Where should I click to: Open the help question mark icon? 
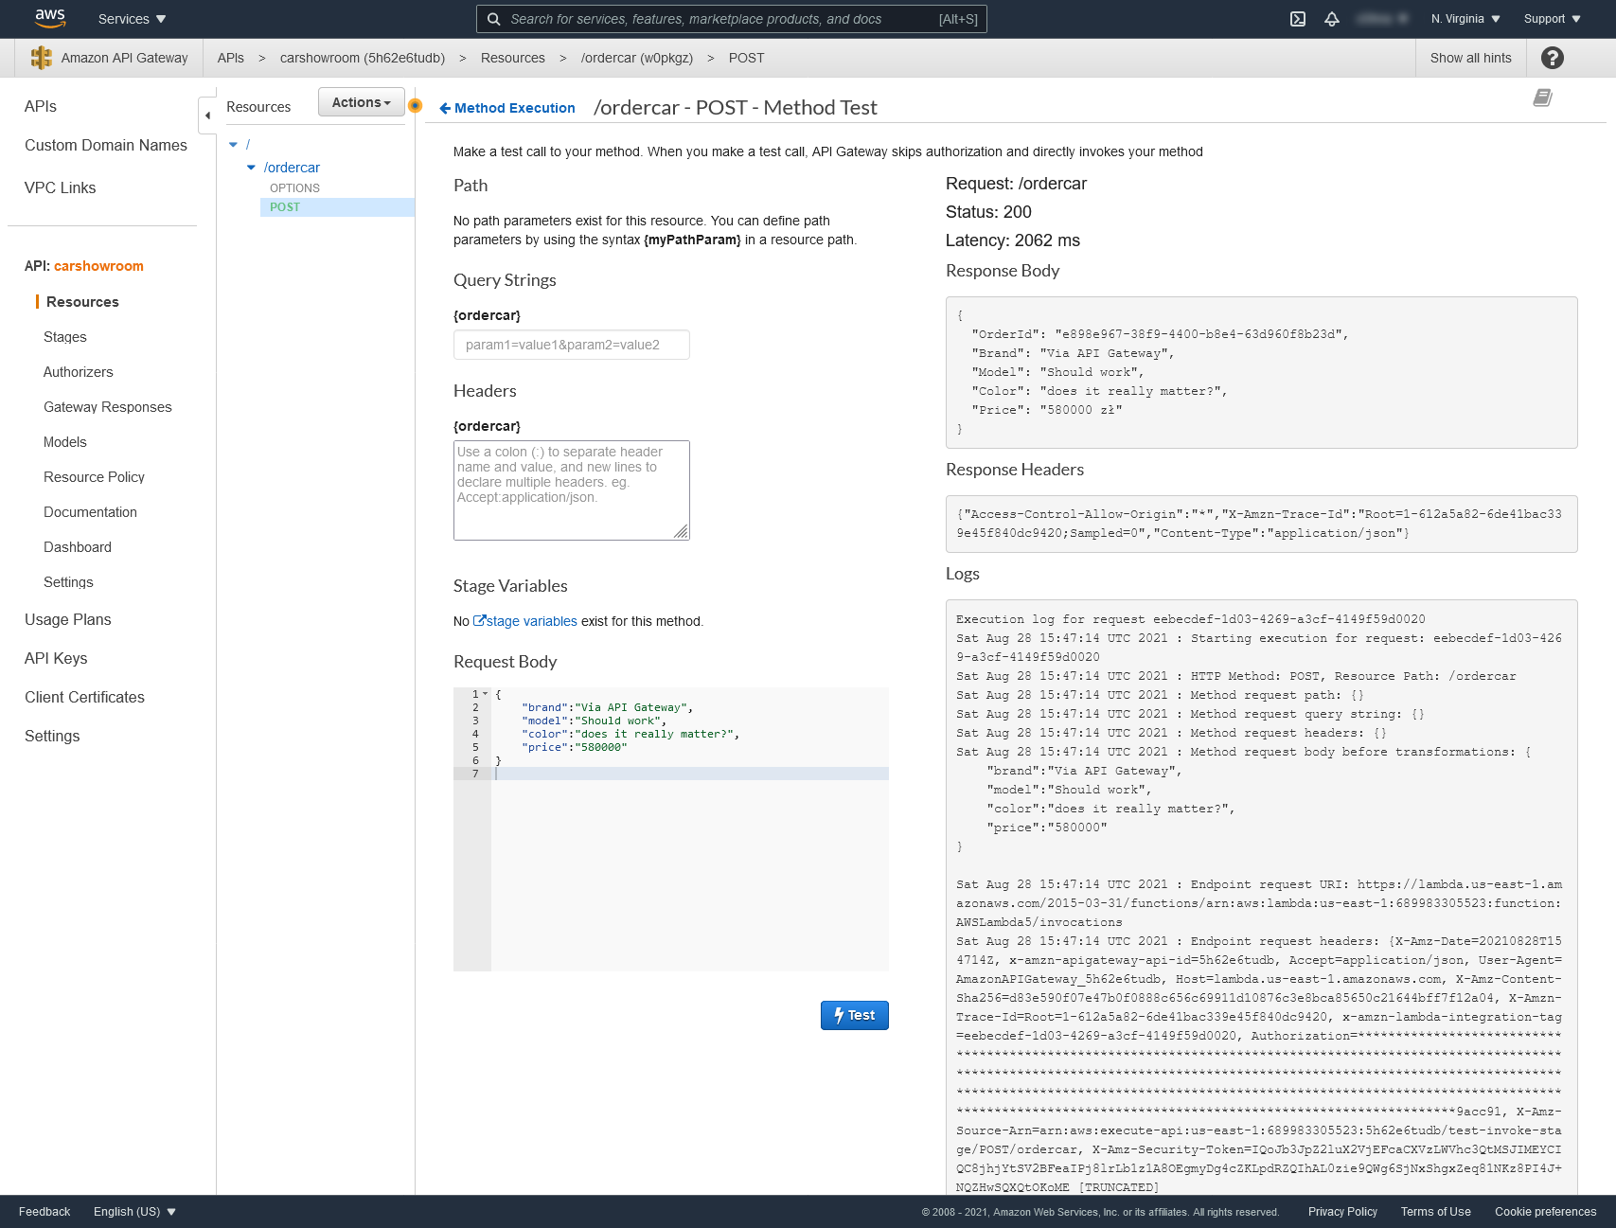pos(1553,58)
